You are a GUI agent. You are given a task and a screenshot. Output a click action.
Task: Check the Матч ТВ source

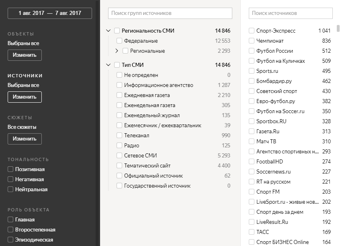(252, 141)
